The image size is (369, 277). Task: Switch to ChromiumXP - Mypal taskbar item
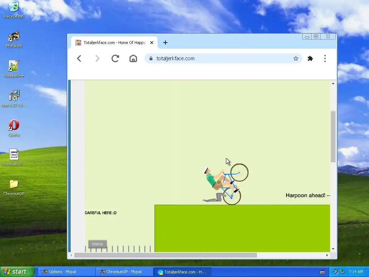click(x=124, y=272)
